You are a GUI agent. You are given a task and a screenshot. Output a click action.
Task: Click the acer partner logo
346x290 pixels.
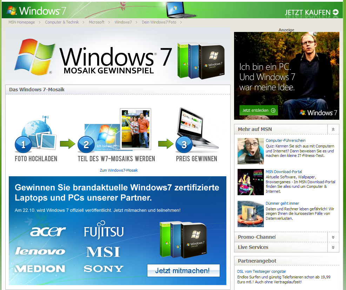(x=48, y=231)
